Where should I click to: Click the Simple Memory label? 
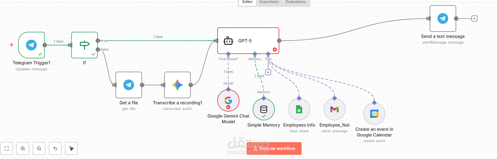264,125
